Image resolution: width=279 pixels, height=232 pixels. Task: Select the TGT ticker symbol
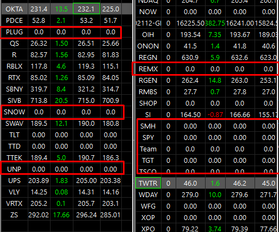click(x=148, y=161)
